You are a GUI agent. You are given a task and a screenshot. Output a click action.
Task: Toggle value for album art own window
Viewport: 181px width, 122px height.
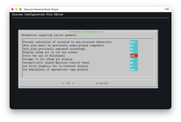tap(134, 52)
